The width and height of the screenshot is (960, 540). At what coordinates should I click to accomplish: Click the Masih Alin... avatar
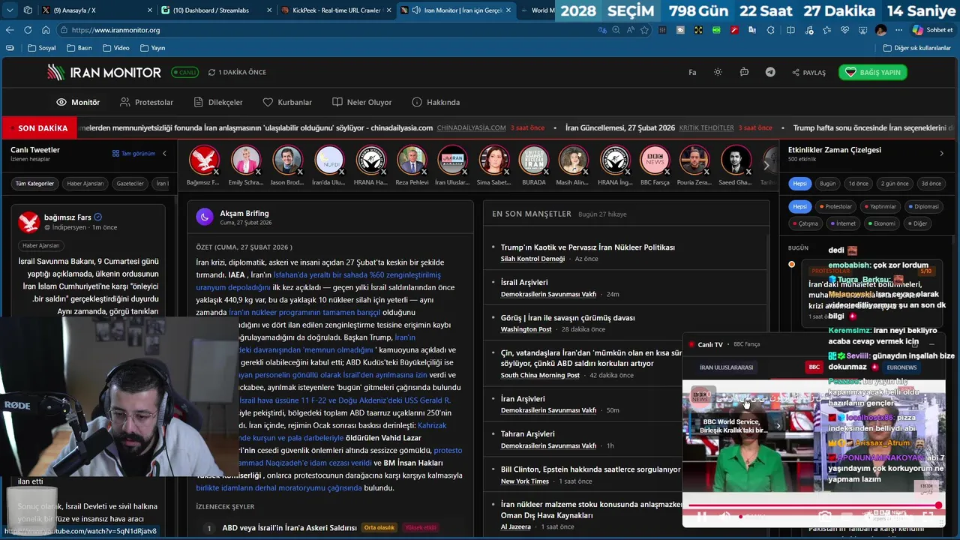pyautogui.click(x=573, y=160)
